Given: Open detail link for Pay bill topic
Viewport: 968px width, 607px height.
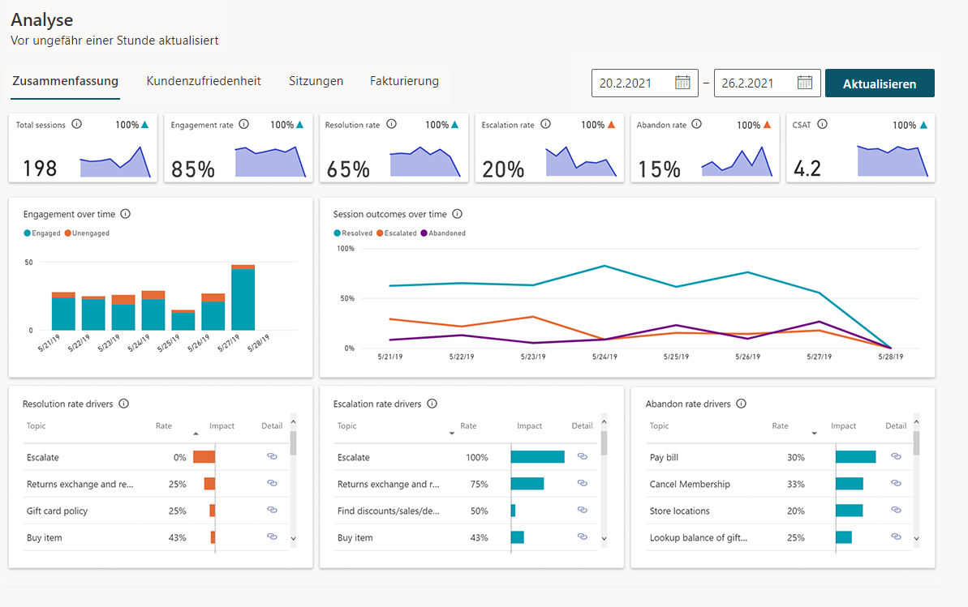Looking at the screenshot, I should pyautogui.click(x=896, y=457).
